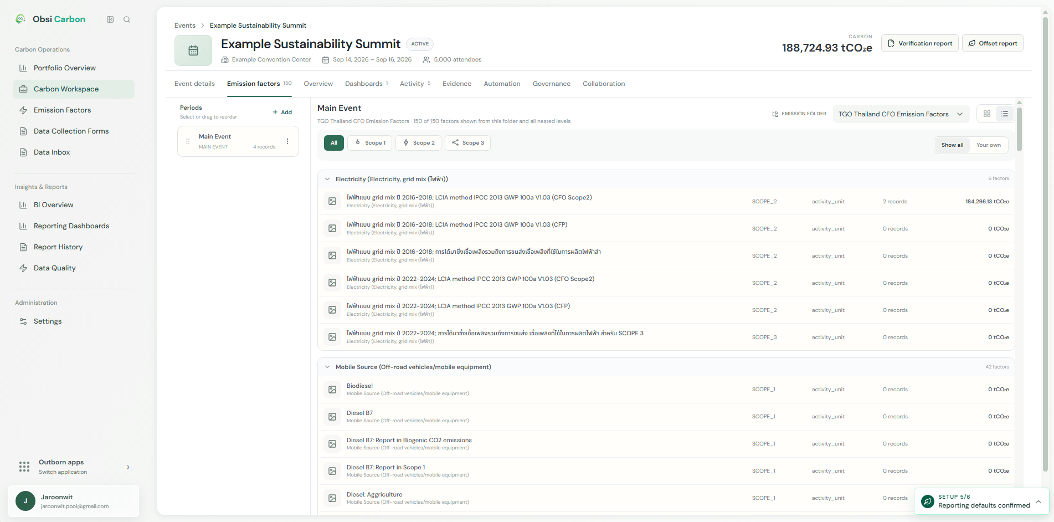Expand the Setup 5/6 progress panel
This screenshot has width=1054, height=522.
coord(1038,501)
